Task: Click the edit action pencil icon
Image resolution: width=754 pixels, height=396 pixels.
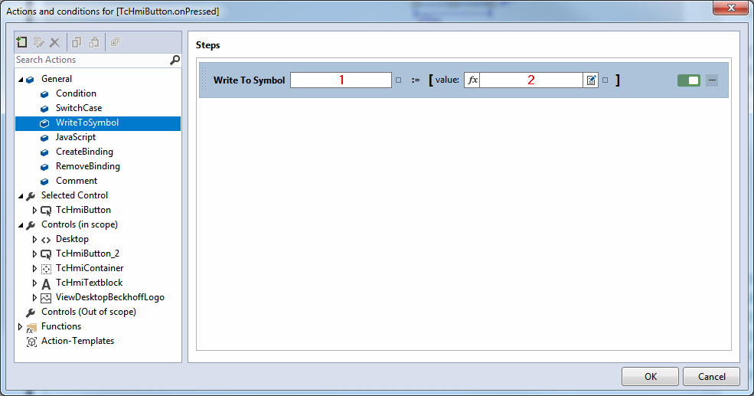Action: point(38,42)
